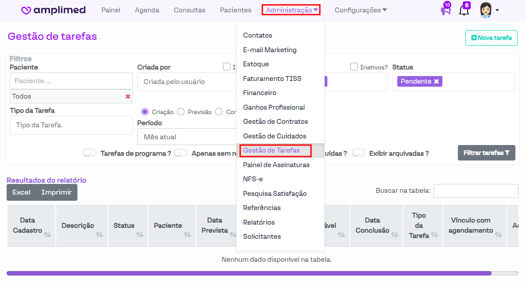Image resolution: width=526 pixels, height=283 pixels.
Task: Toggle the Tarefas de programa switch
Action: (90, 153)
